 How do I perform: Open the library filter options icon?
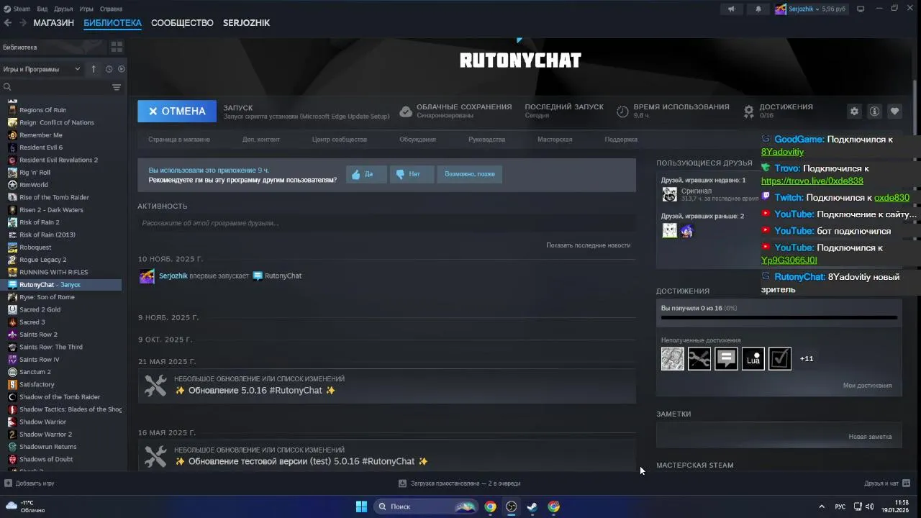click(x=117, y=87)
